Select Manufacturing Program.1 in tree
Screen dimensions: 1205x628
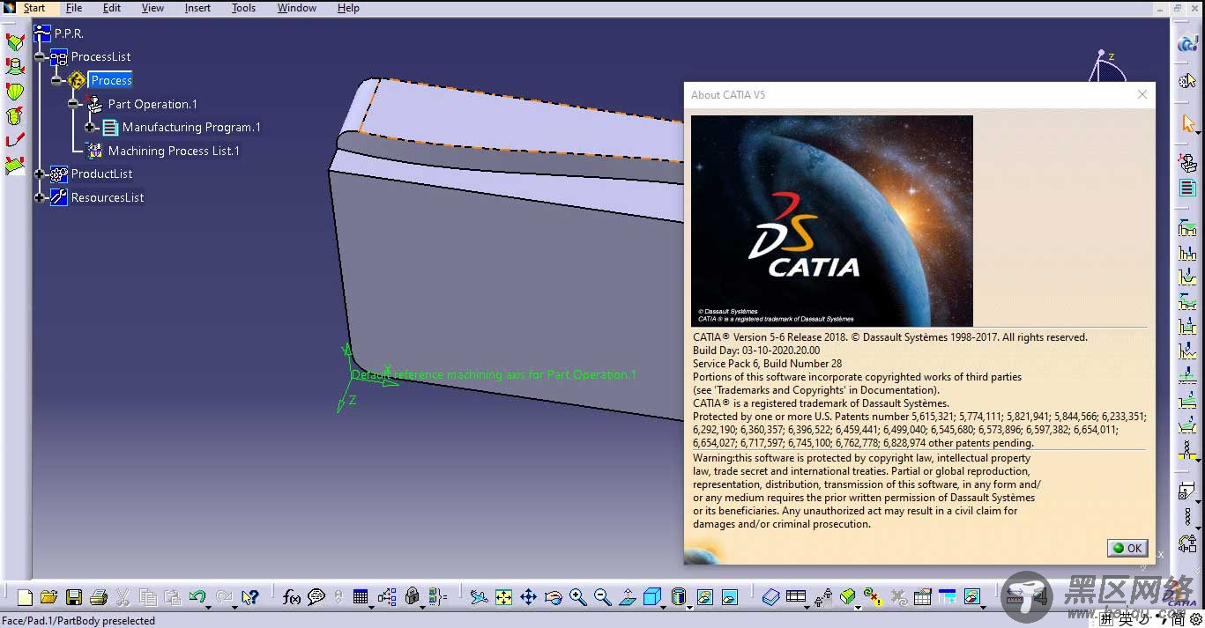[x=191, y=127]
